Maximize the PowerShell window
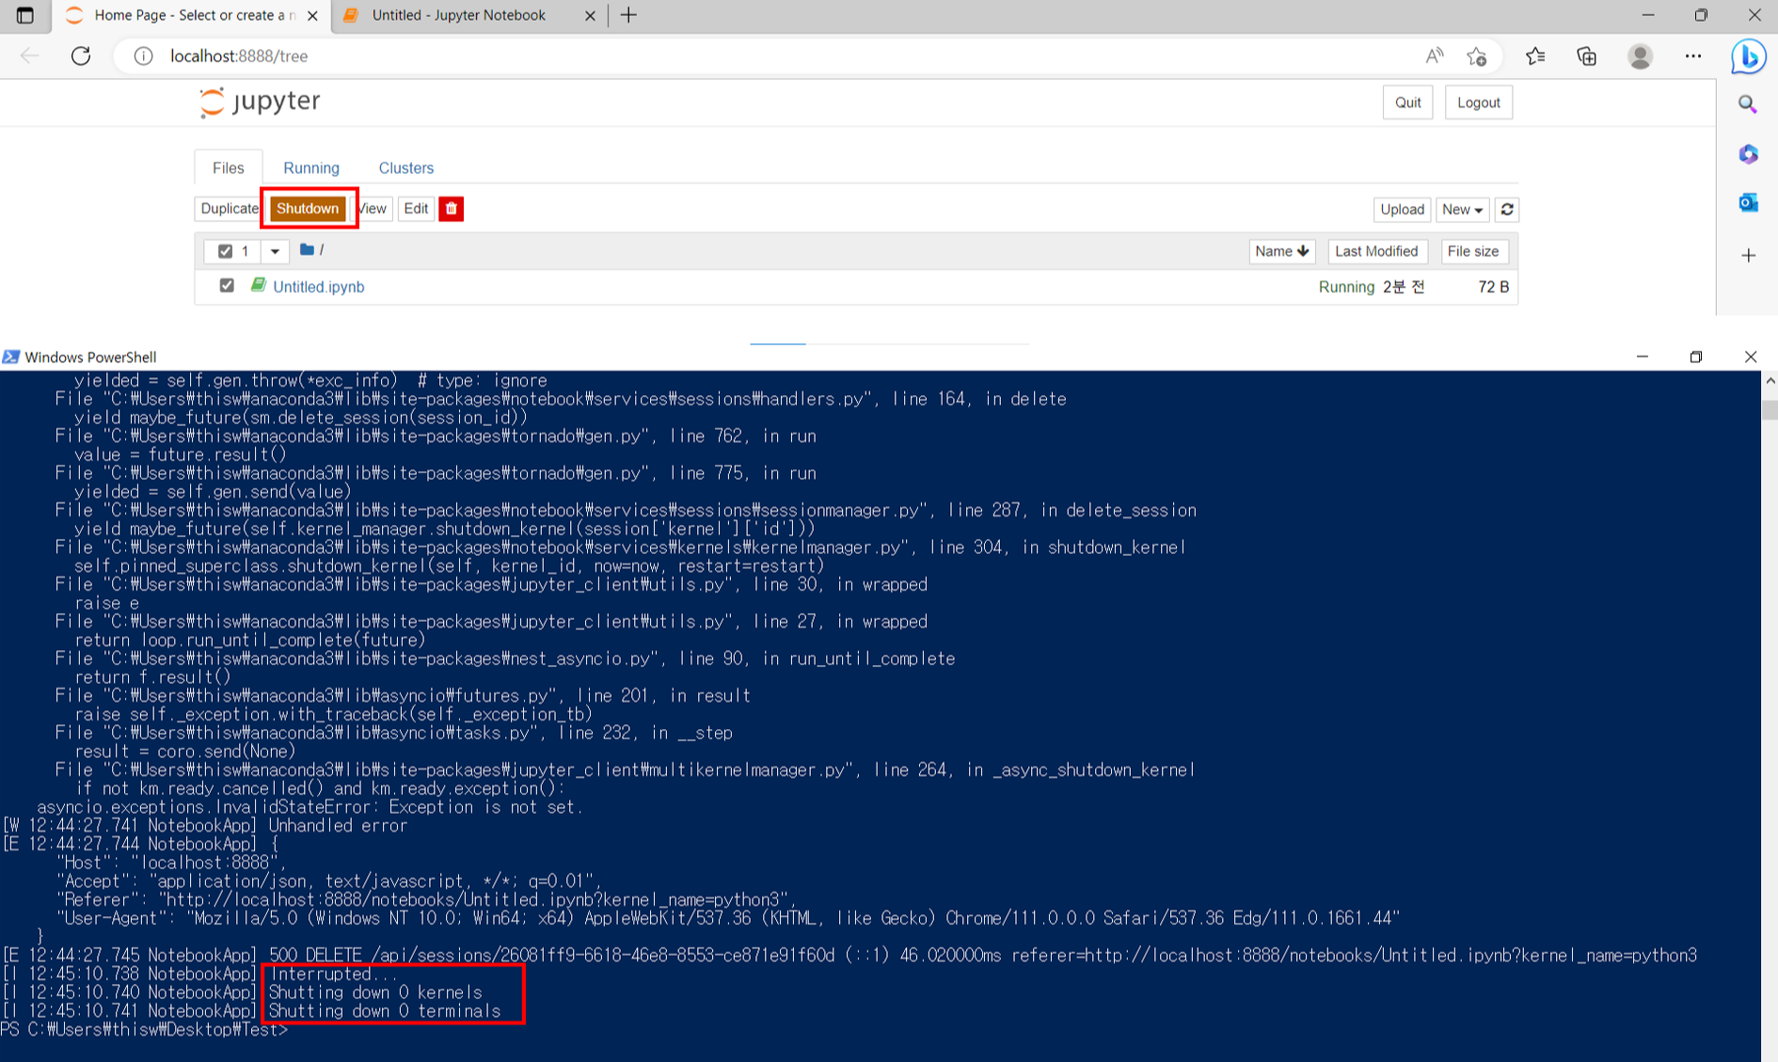1778x1062 pixels. (1696, 357)
